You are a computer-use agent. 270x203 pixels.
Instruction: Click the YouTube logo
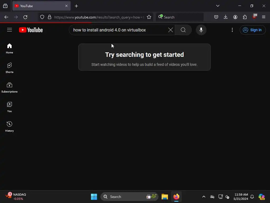[x=31, y=30]
